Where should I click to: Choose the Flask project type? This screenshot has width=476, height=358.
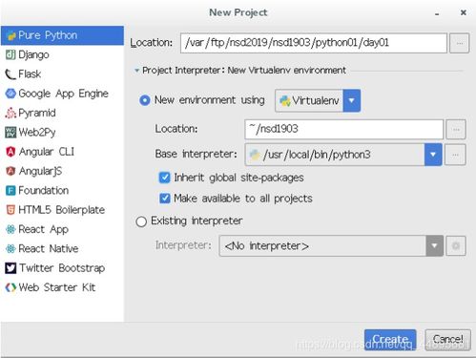click(x=62, y=74)
